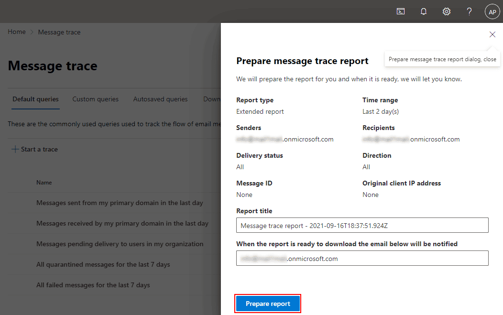This screenshot has width=503, height=315.
Task: Close the Prepare message trace report dialog
Action: pos(492,34)
